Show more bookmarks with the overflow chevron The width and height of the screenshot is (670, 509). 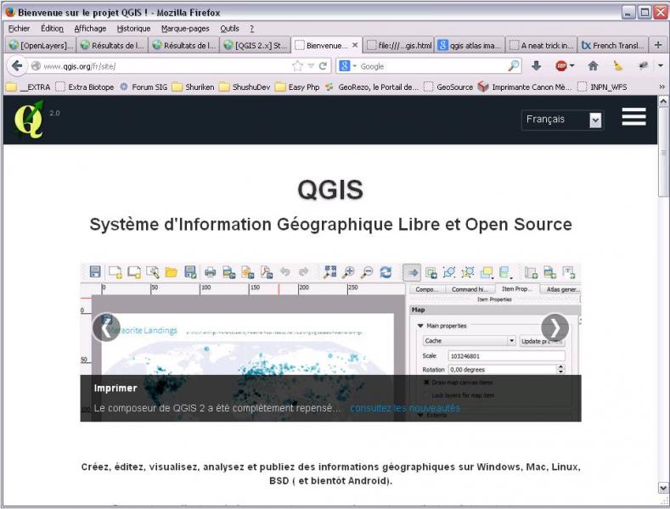pyautogui.click(x=662, y=87)
